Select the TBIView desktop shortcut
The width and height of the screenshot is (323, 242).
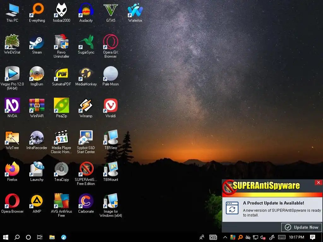click(111, 140)
